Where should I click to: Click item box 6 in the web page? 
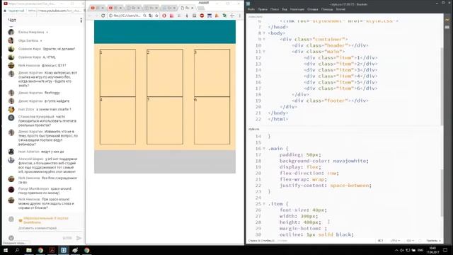[x=212, y=120]
